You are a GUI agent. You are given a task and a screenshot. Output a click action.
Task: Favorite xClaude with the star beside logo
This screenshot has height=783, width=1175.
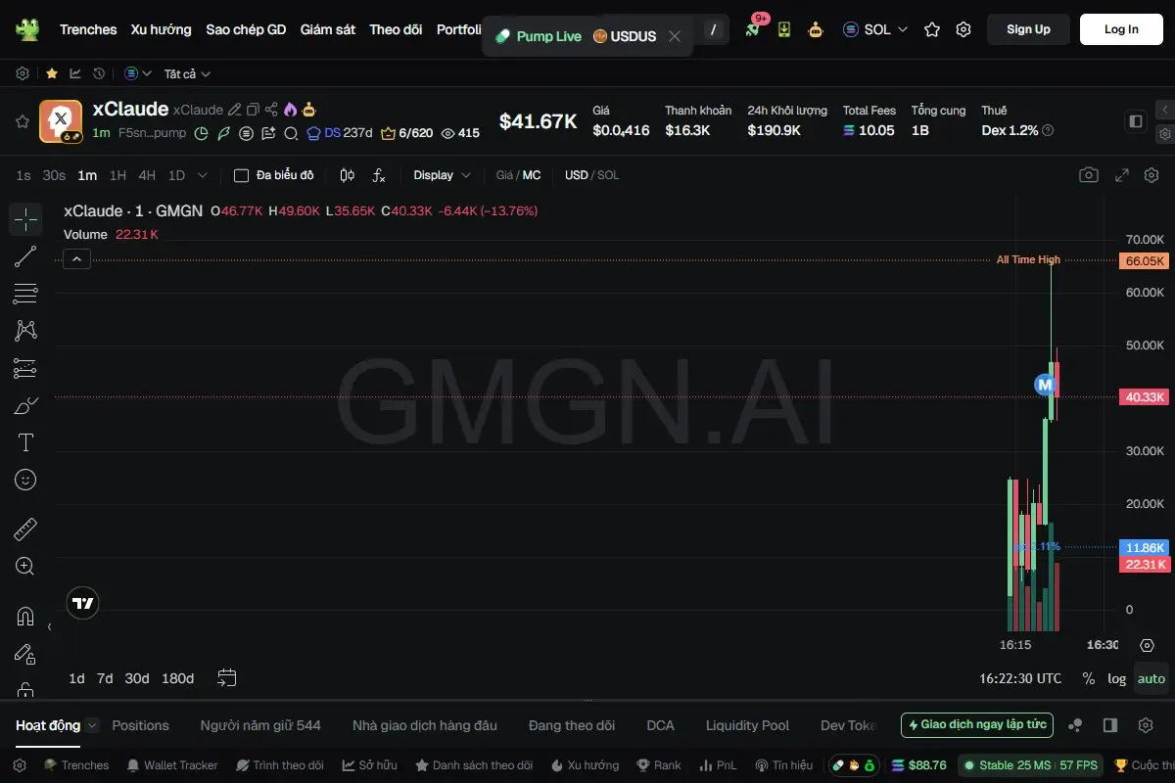coord(22,121)
